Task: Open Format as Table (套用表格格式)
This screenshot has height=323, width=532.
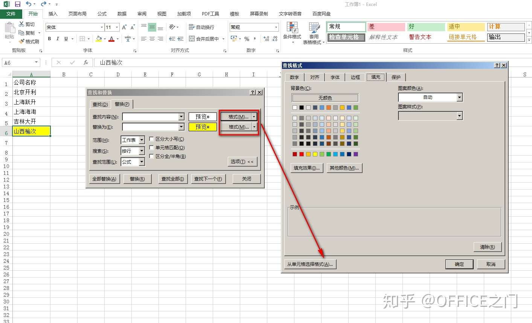Action: (314, 33)
